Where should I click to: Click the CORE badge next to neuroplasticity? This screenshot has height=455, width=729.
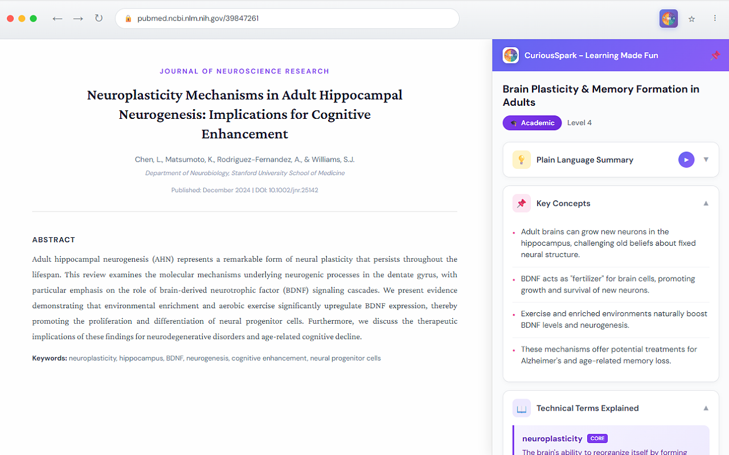(597, 439)
